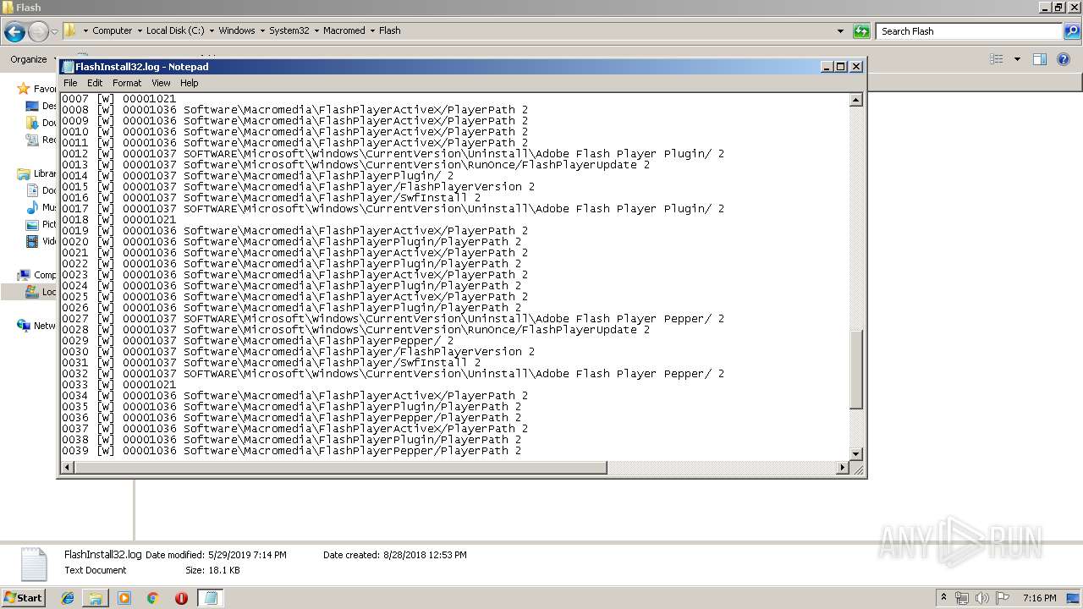Open Notepad's Edit menu
Image resolution: width=1083 pixels, height=609 pixels.
point(95,83)
